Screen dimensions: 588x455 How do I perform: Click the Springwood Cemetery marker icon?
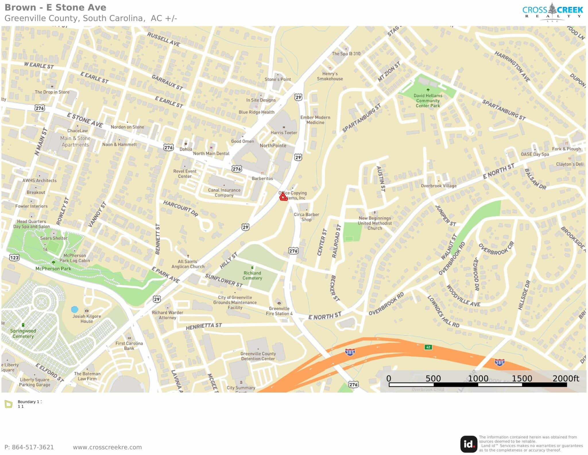23,325
